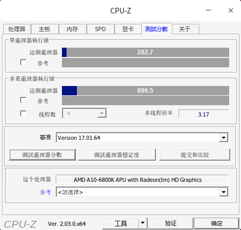Enable single-thread 参考 checkbox
The image size is (241, 230).
23,62
